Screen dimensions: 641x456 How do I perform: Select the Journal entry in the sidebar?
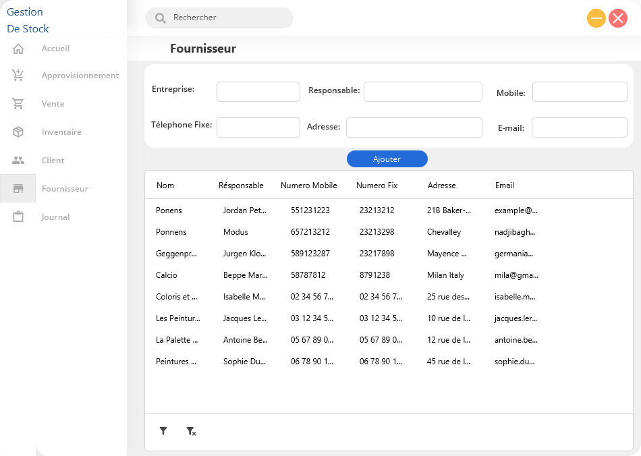(x=55, y=217)
